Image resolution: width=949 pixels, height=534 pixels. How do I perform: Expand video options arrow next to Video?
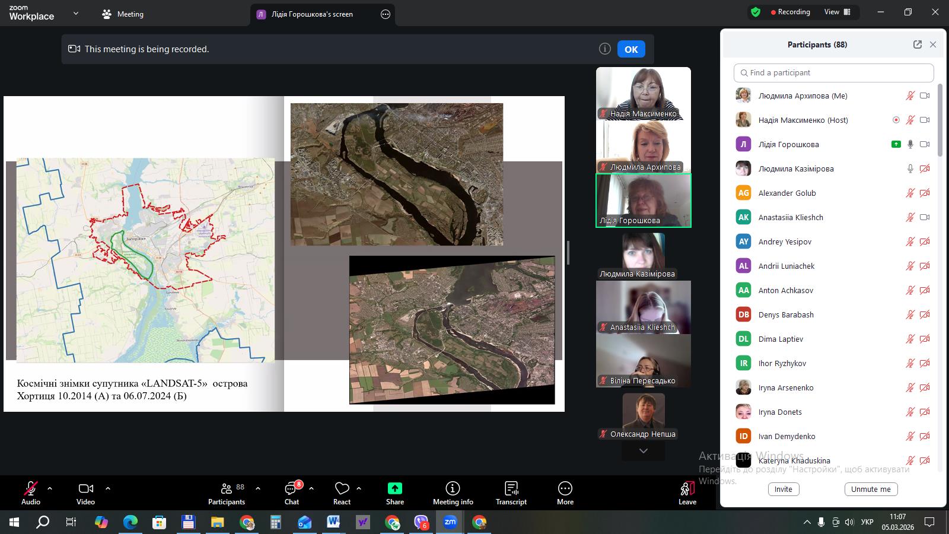tap(108, 488)
